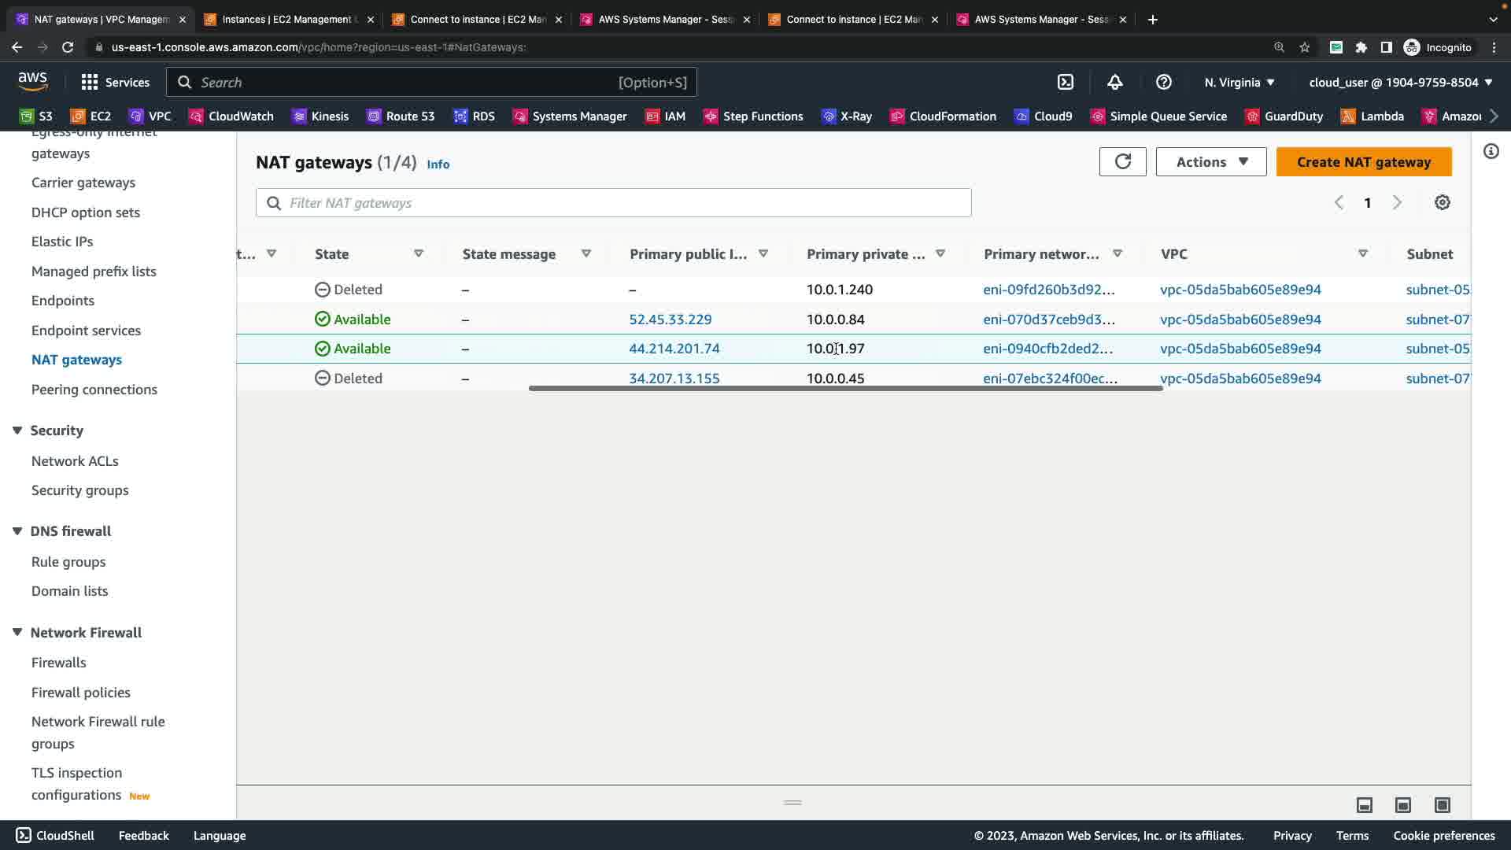
Task: Click the horizontal table scrollbar
Action: pos(845,388)
